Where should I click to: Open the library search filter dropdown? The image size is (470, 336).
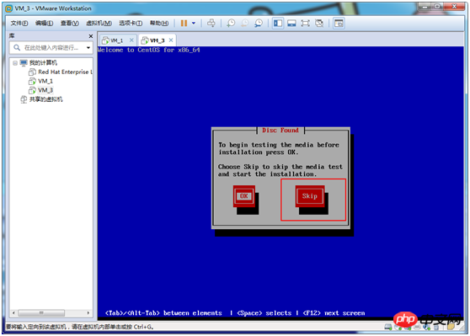click(88, 48)
